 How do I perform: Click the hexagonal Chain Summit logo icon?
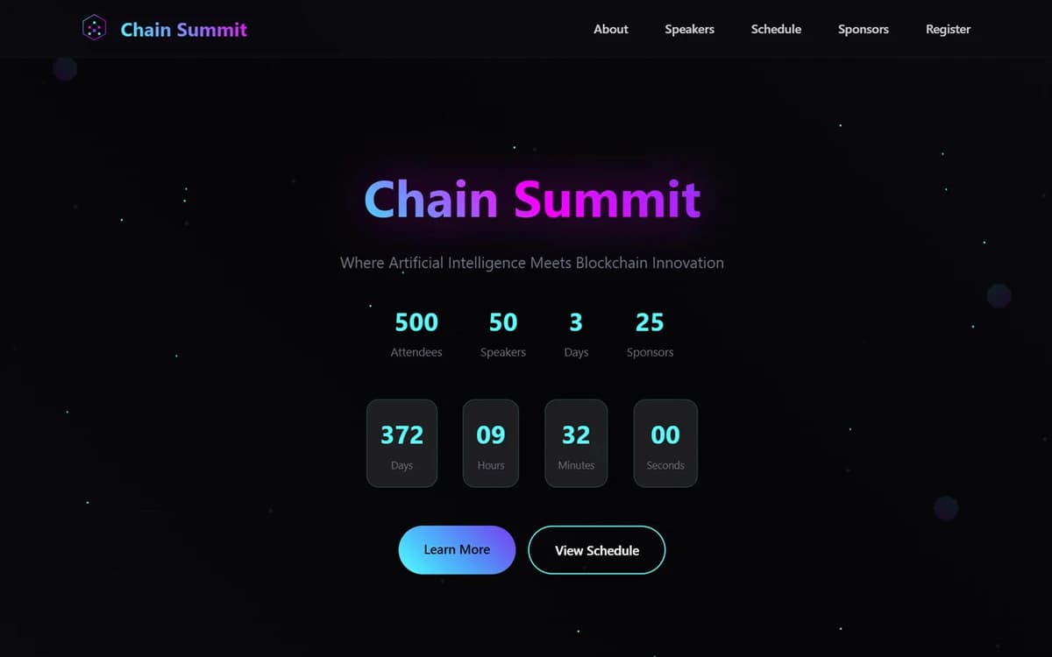point(94,27)
